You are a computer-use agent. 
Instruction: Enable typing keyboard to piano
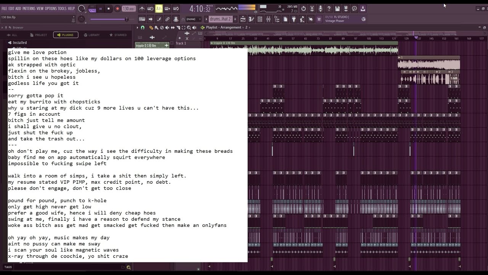142,19
